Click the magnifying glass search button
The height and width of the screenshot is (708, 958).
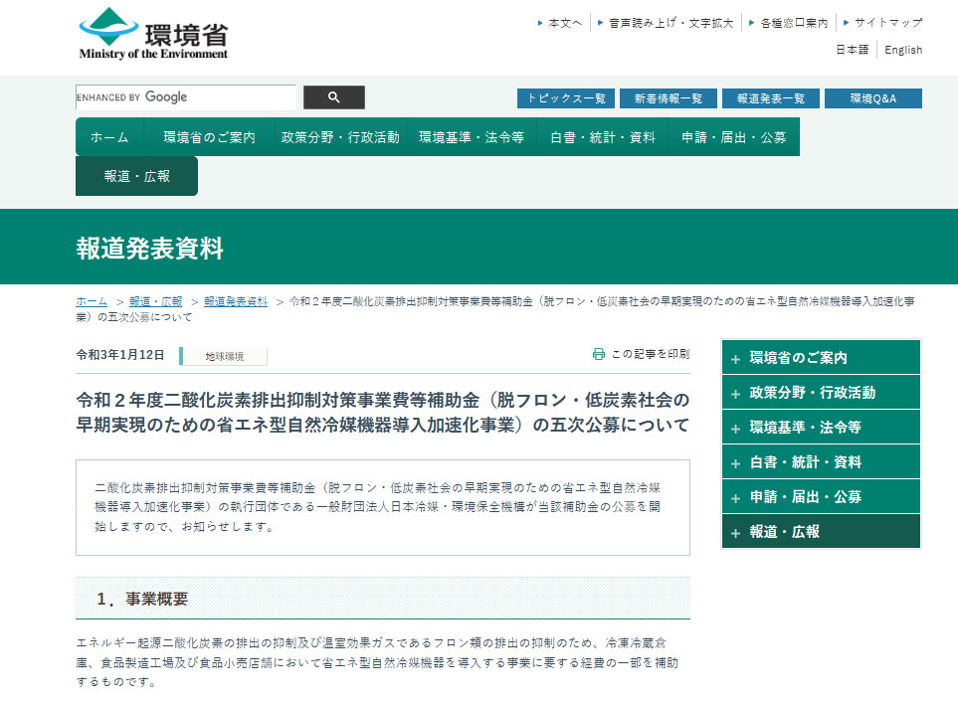333,97
